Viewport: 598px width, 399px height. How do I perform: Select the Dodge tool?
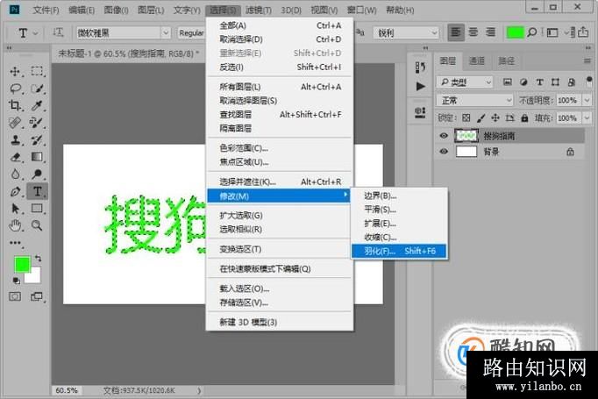pos(37,174)
